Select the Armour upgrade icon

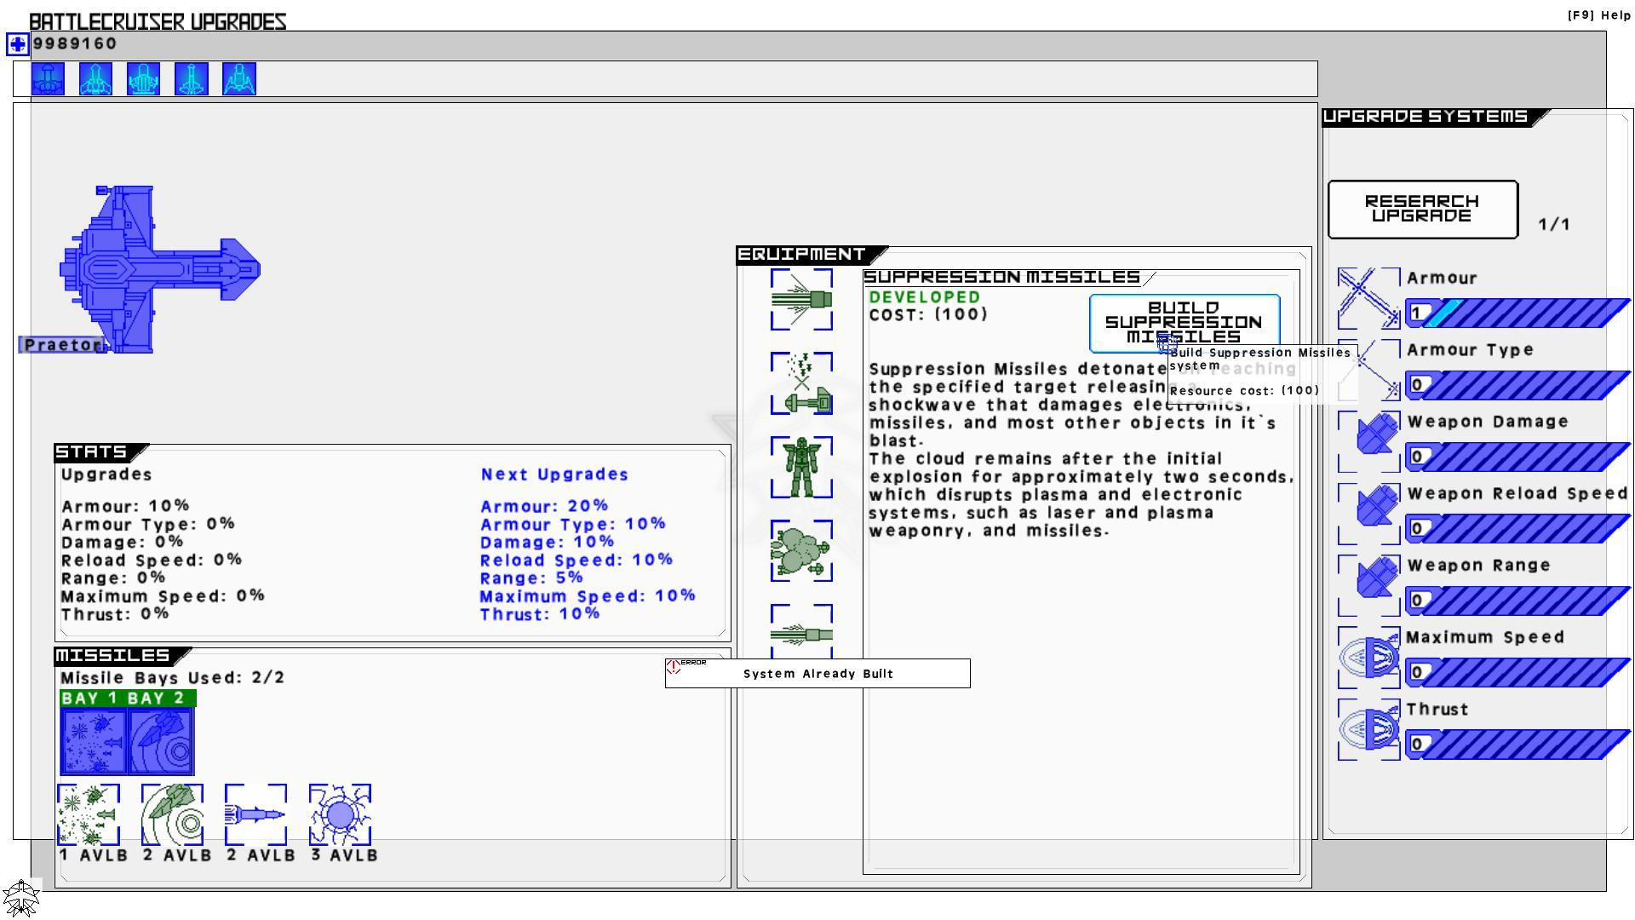(1368, 298)
